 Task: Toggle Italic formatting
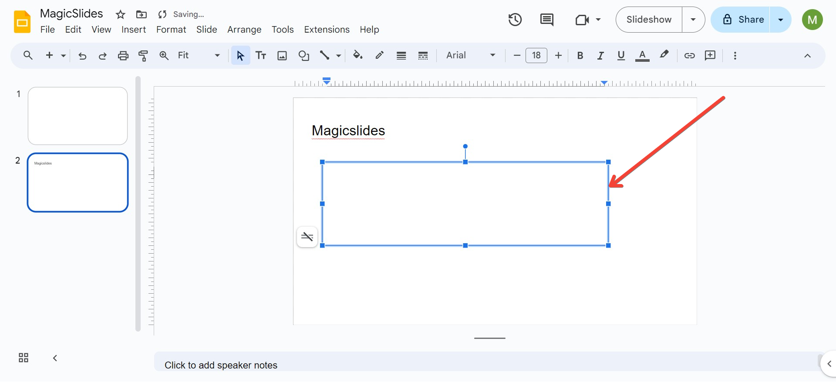pyautogui.click(x=600, y=56)
